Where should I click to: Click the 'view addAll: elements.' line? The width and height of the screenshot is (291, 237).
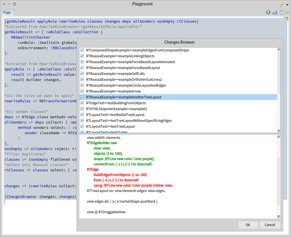pos(104,138)
